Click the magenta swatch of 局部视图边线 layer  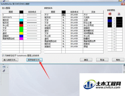pos(21,39)
